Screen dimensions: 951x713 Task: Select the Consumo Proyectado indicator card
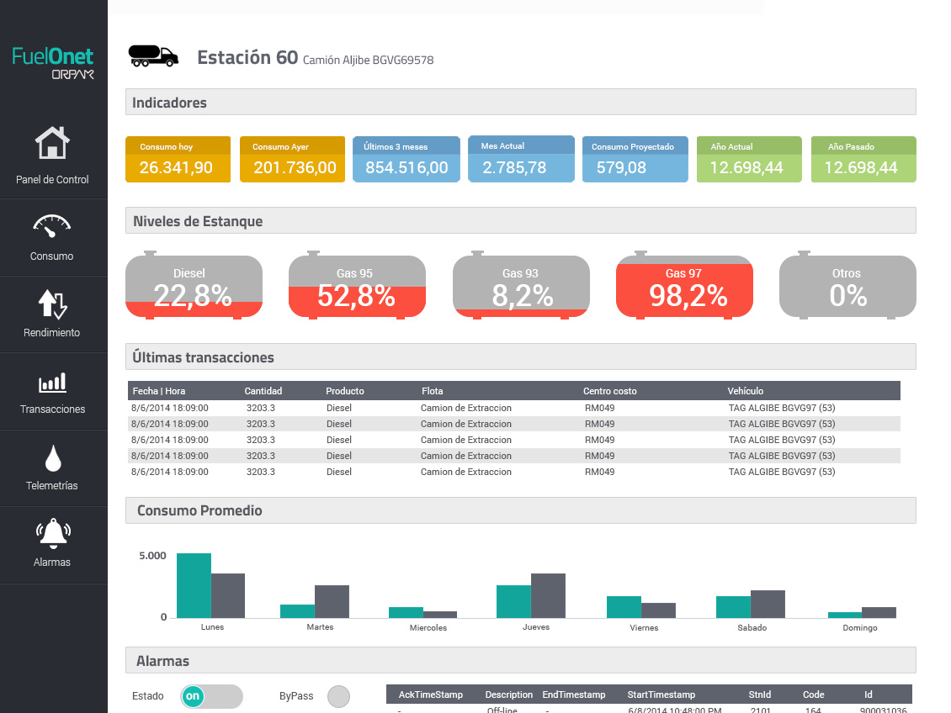click(635, 160)
